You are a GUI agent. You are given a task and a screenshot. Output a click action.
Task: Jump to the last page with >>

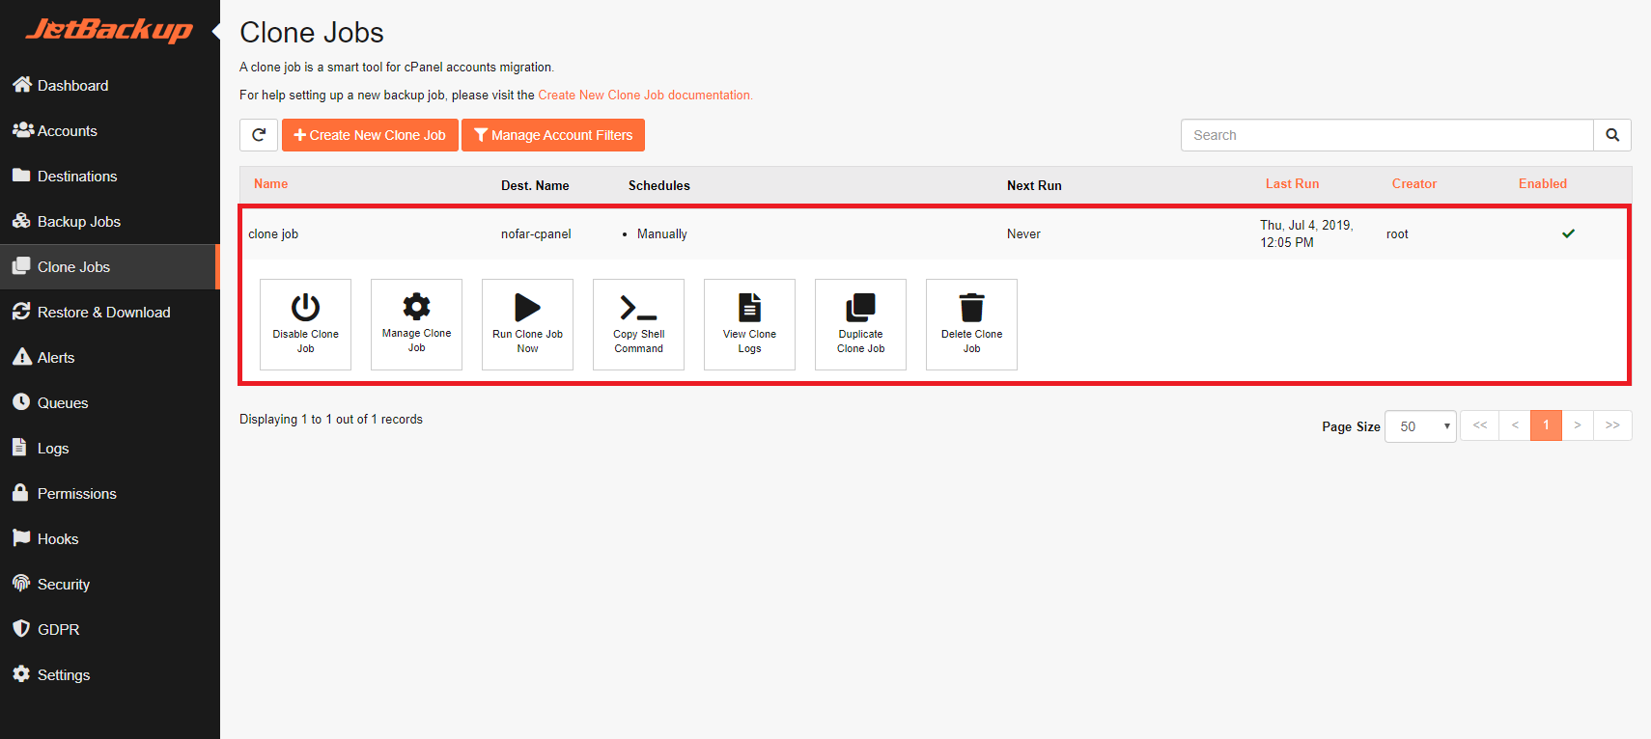coord(1612,425)
